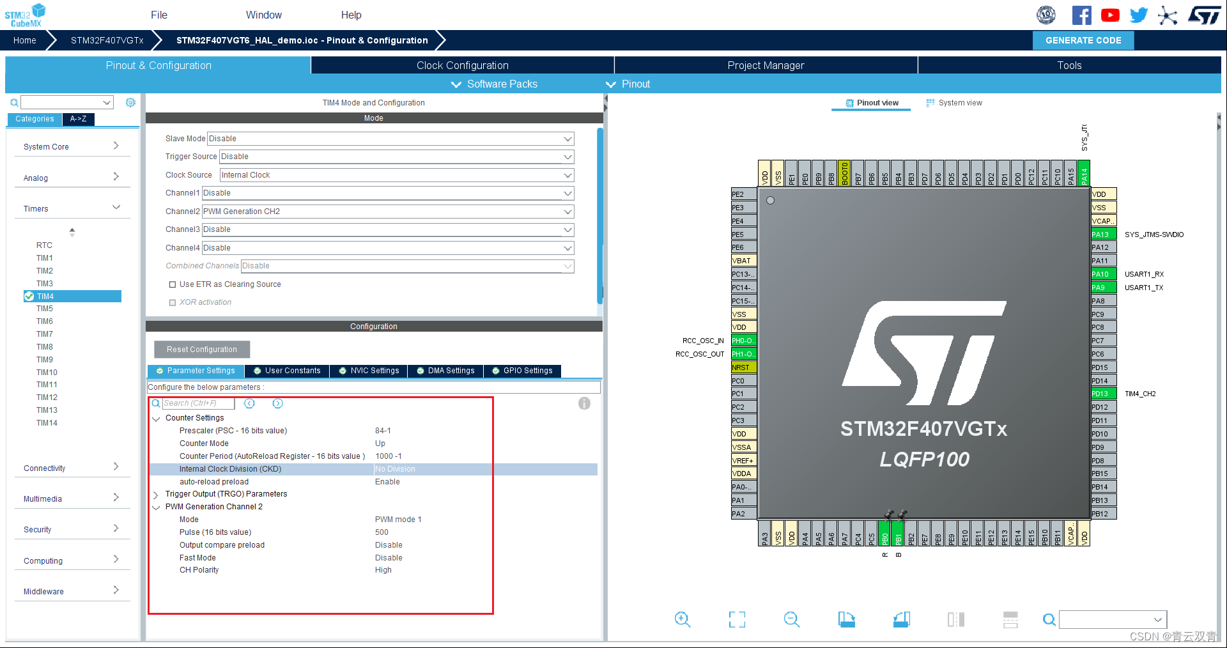The width and height of the screenshot is (1227, 648).
Task: Click the ST community network icon
Action: click(1168, 15)
